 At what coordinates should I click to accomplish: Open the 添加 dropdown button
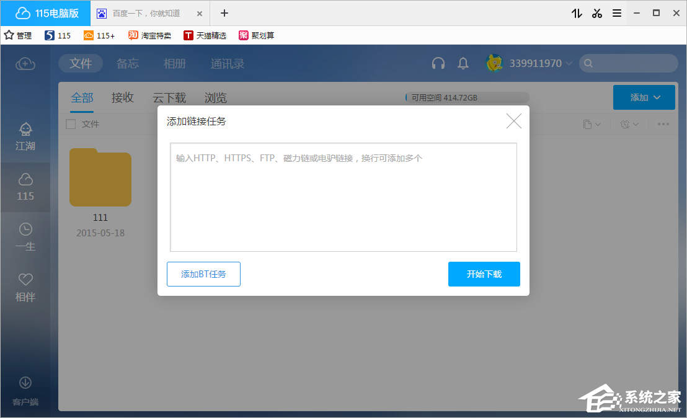click(x=644, y=97)
